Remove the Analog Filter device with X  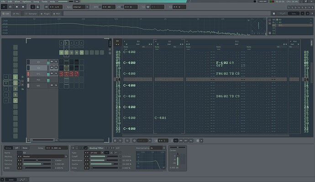(73, 148)
